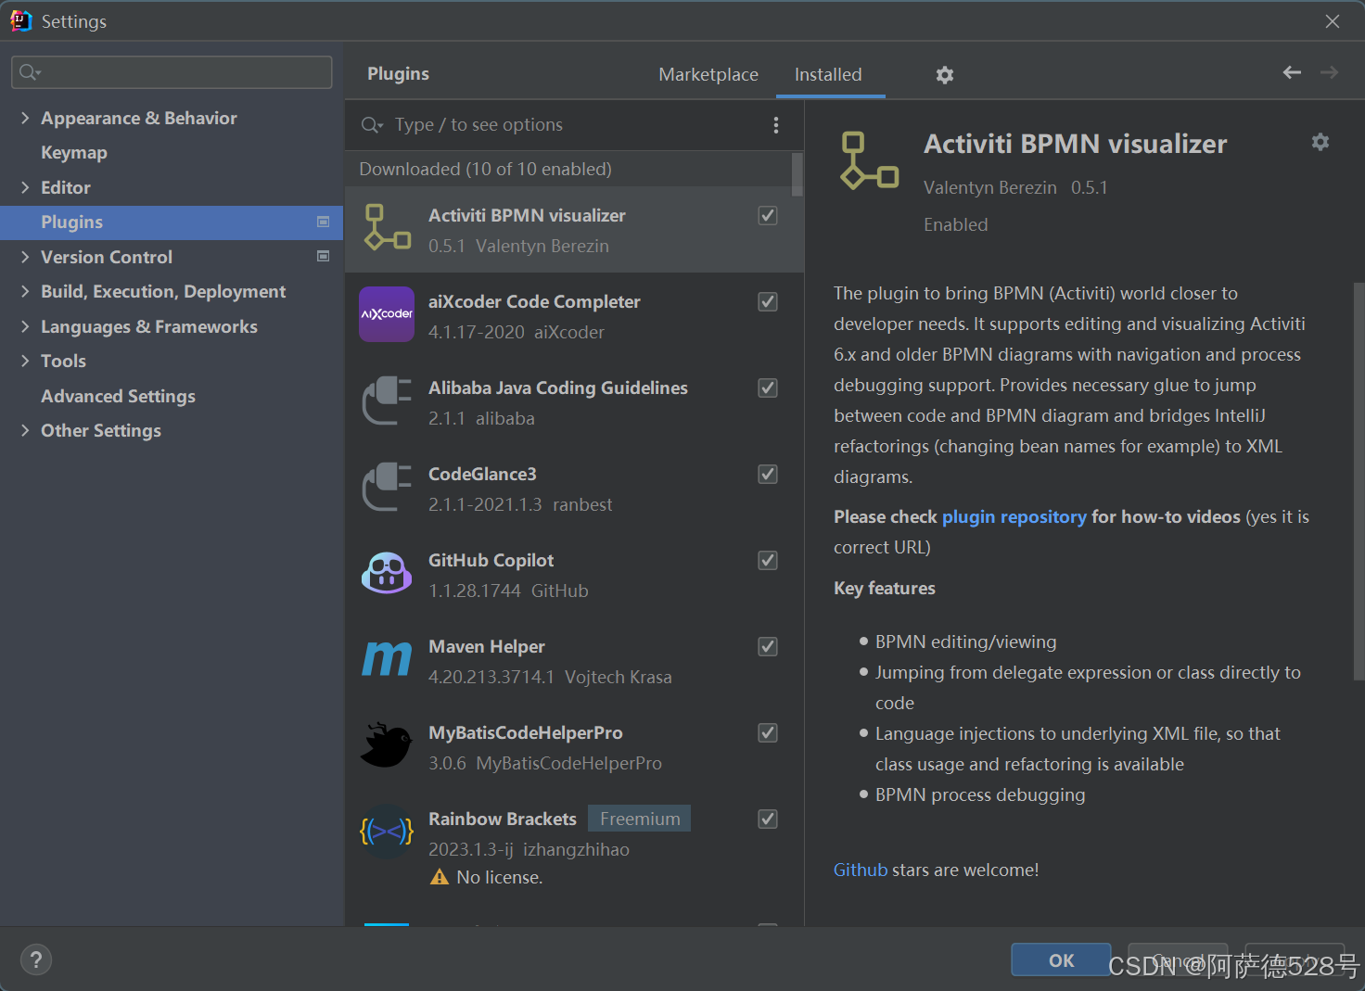Uncheck the GitHub Copilot plugin
1365x991 pixels.
pos(767,560)
